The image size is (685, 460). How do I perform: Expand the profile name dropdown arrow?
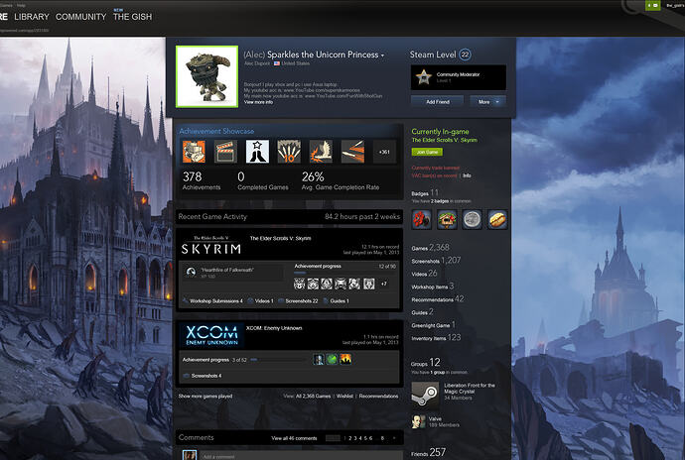tap(382, 56)
